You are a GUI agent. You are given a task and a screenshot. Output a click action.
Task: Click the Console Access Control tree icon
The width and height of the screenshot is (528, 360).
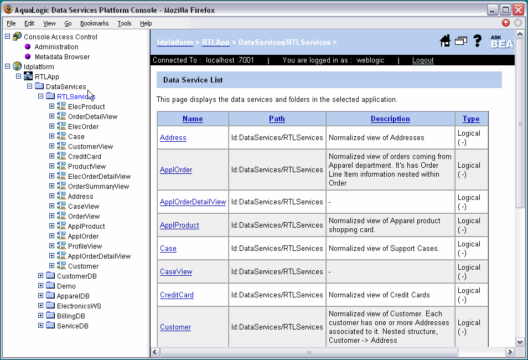click(x=17, y=36)
